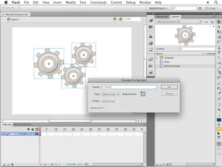Viewport: 222px width, 167px height.
Task: Expand the Artwork folder in Library
Action: 157,58
